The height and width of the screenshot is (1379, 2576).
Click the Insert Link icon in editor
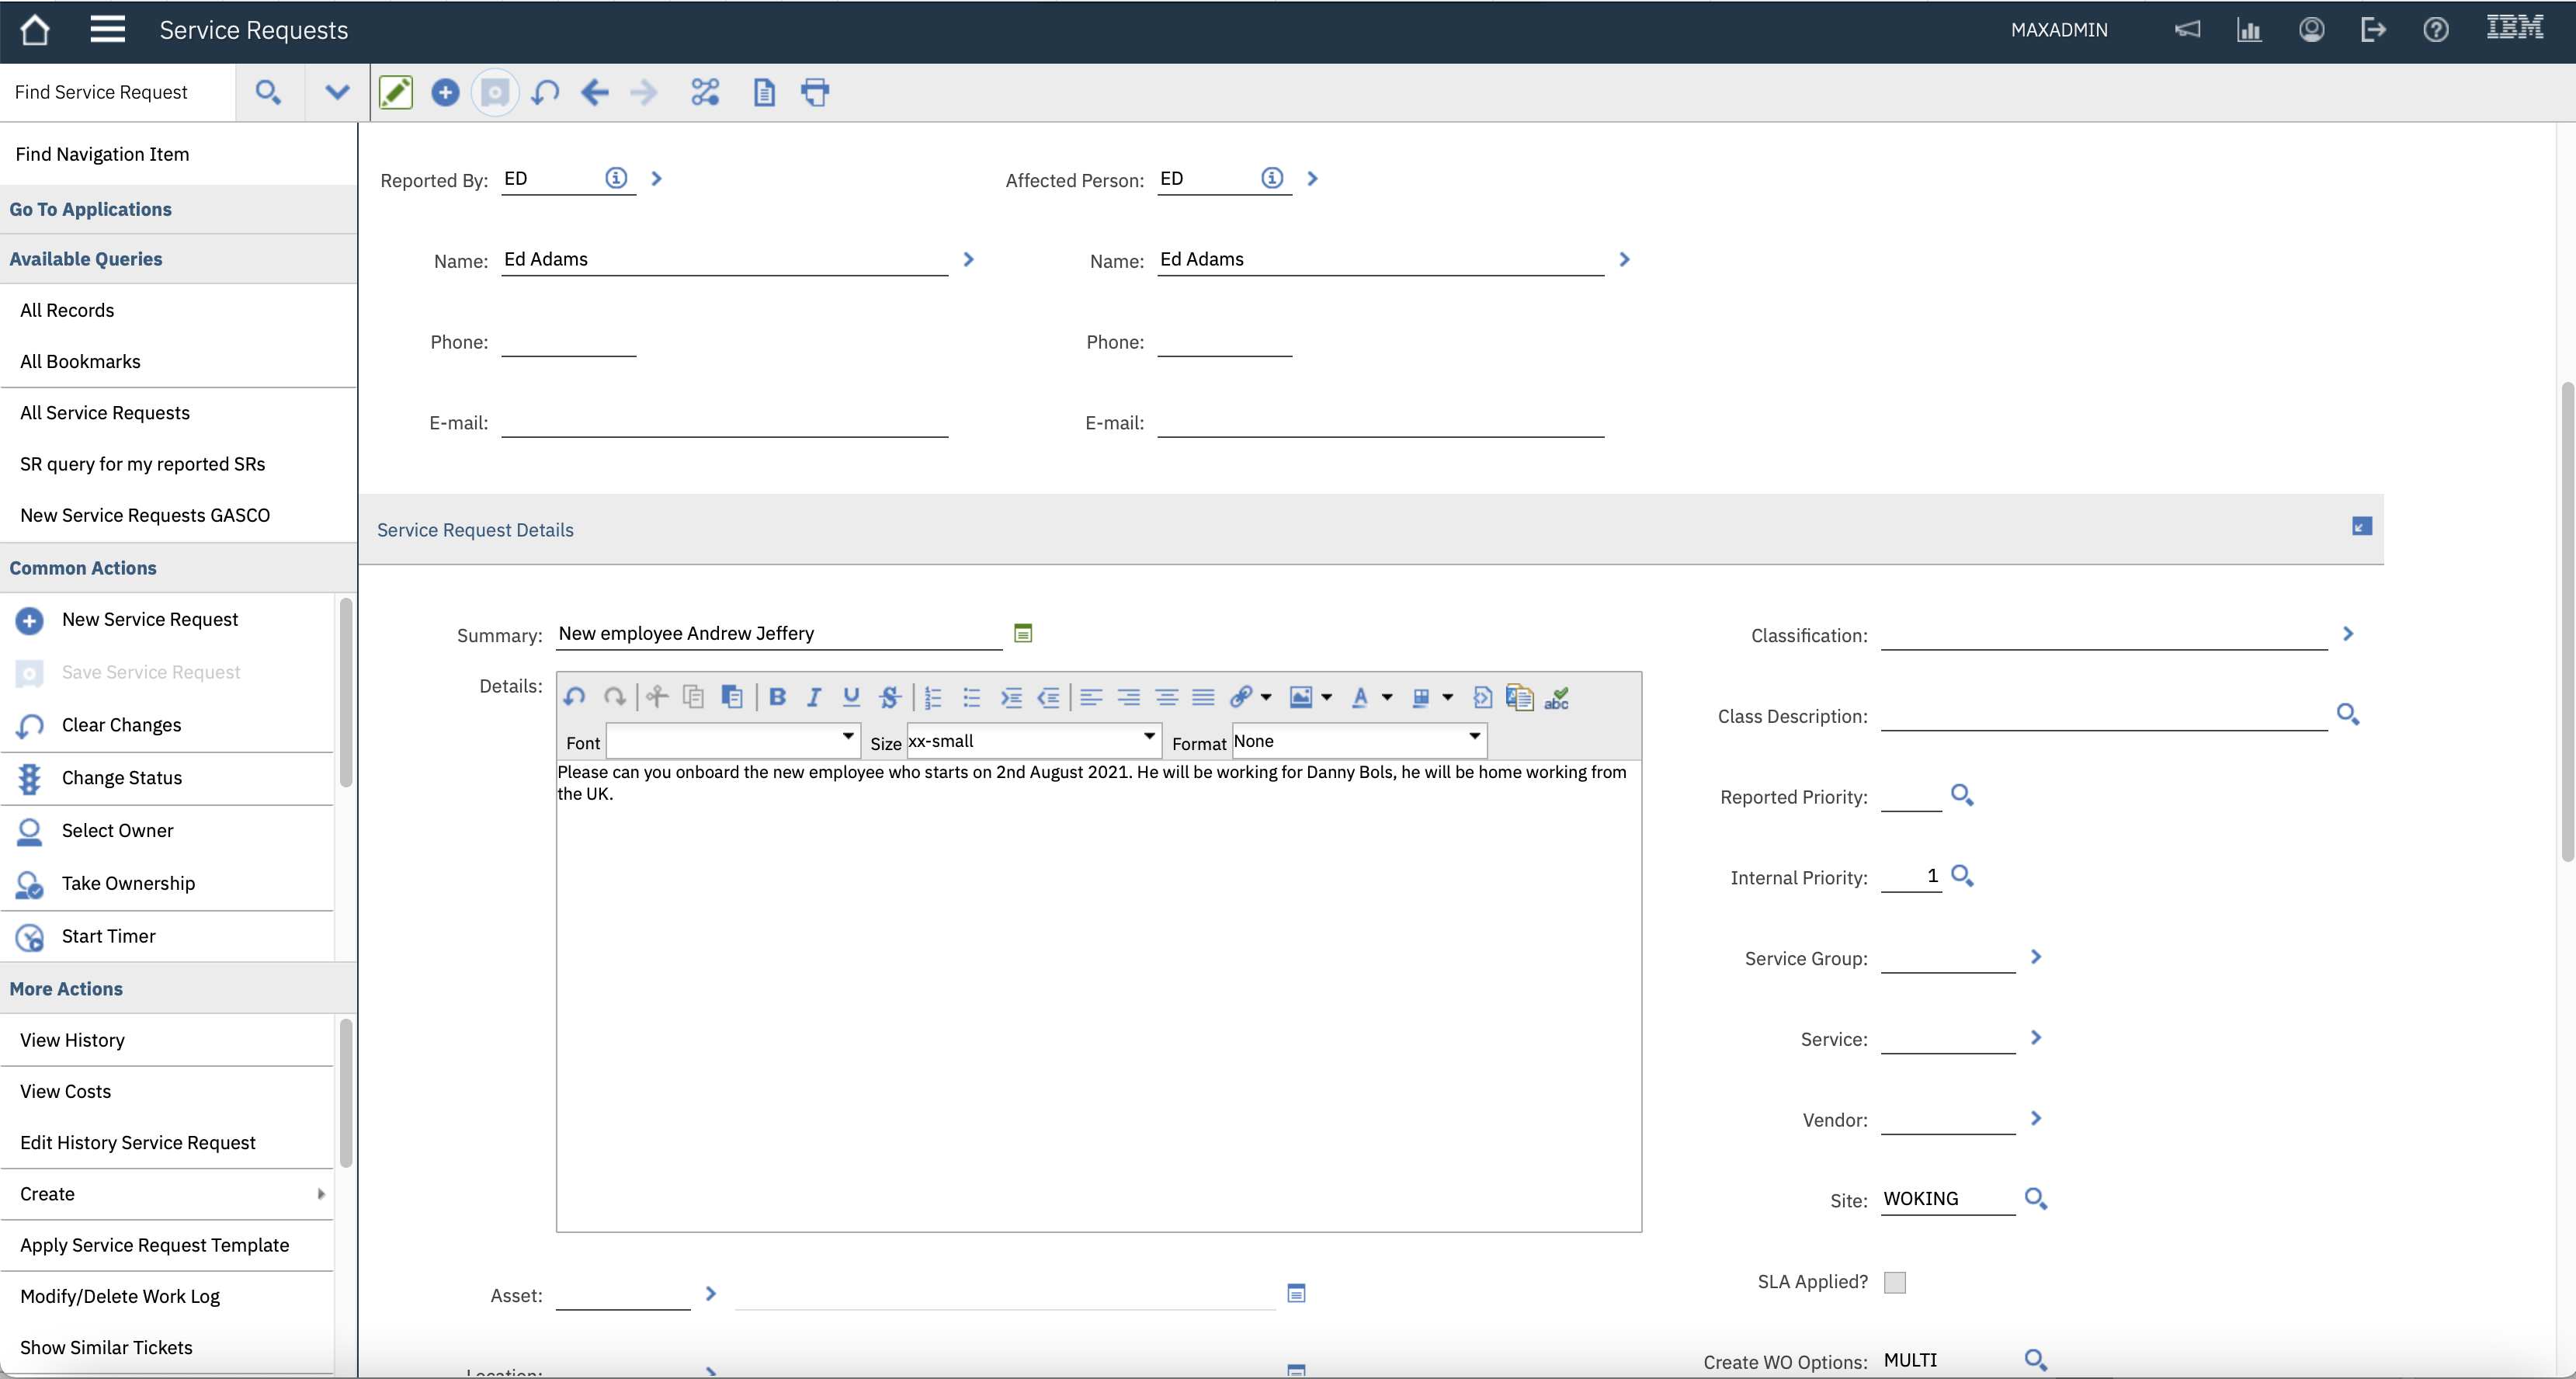1241,697
